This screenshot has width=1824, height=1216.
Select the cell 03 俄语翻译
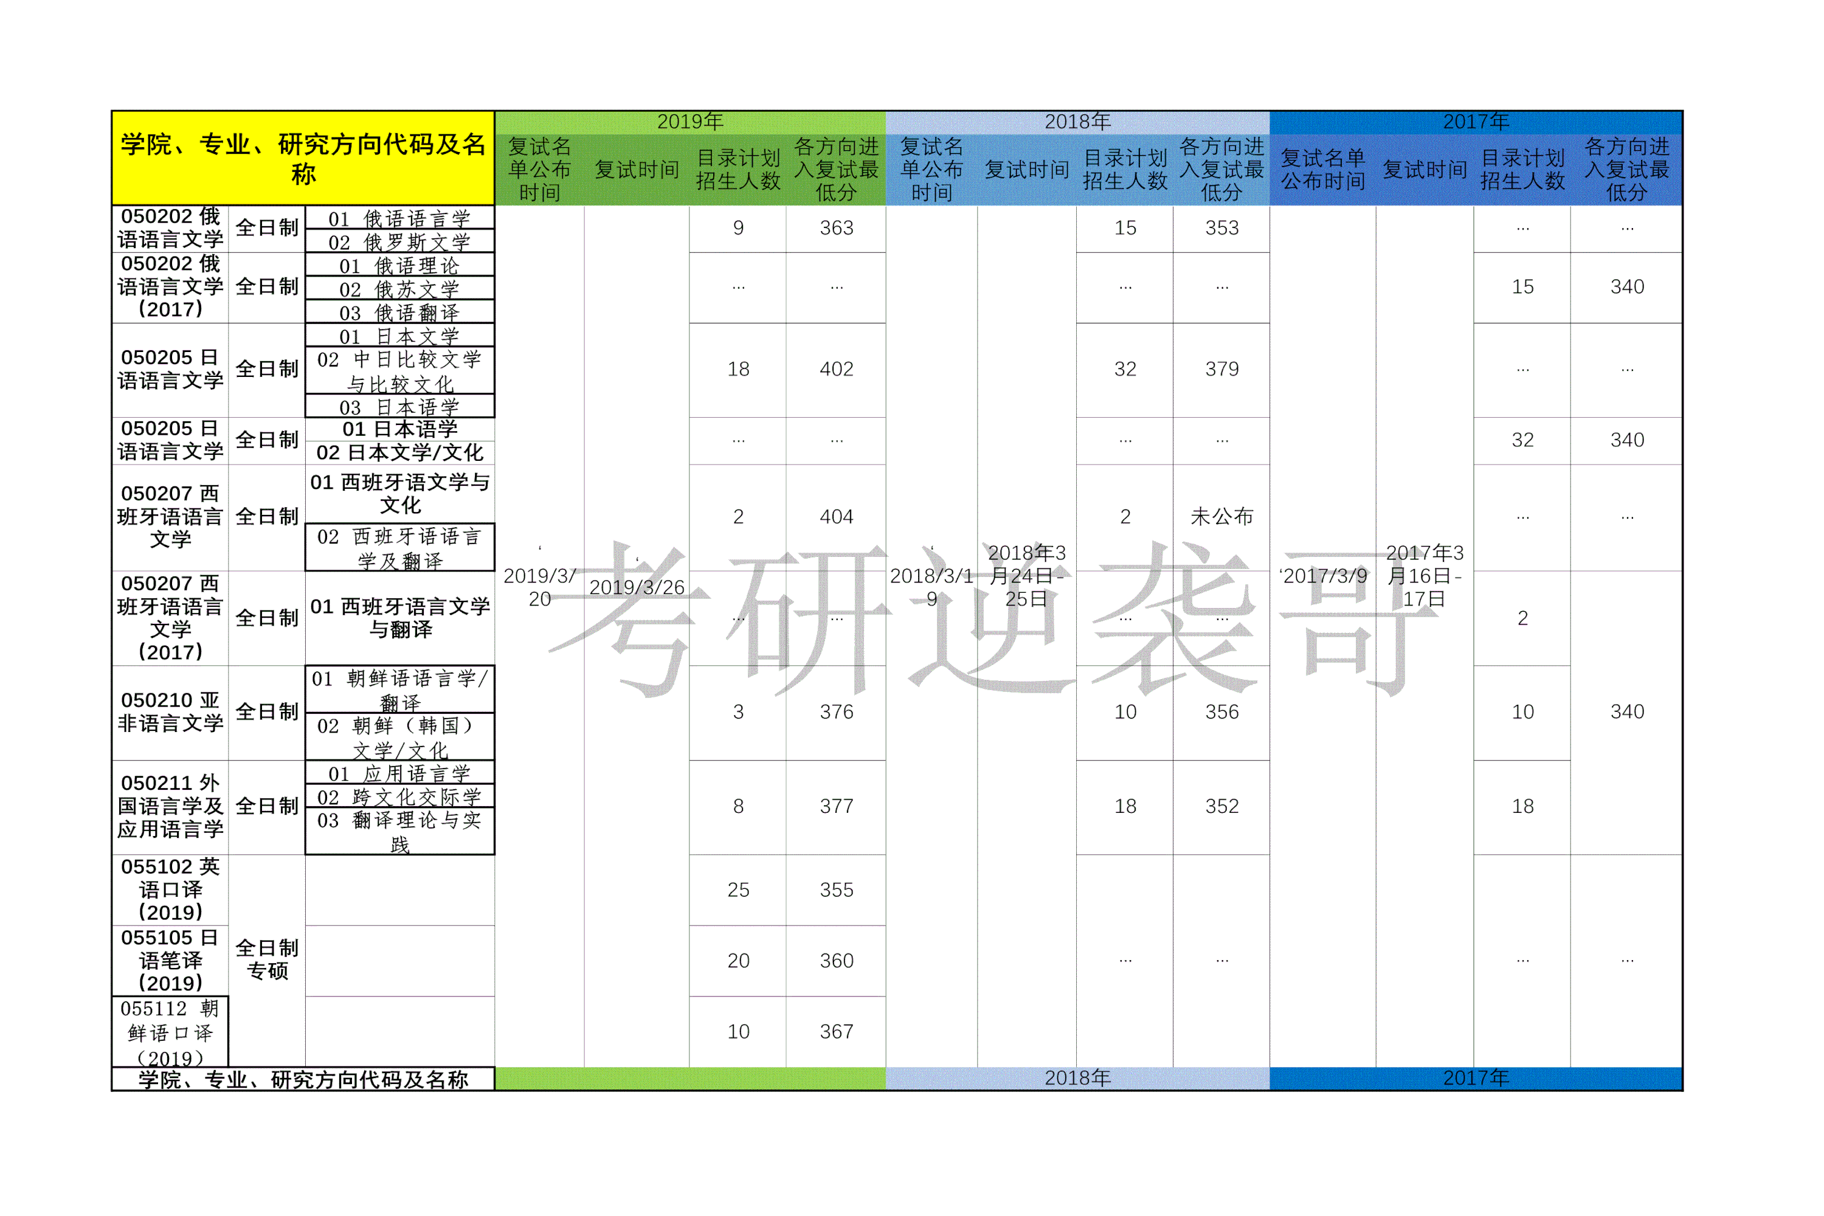pyautogui.click(x=400, y=312)
